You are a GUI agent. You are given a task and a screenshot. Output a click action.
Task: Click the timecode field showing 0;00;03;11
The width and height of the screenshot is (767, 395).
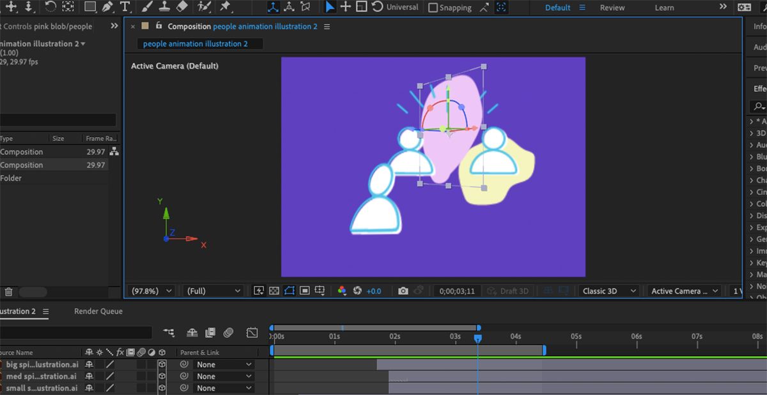point(458,290)
